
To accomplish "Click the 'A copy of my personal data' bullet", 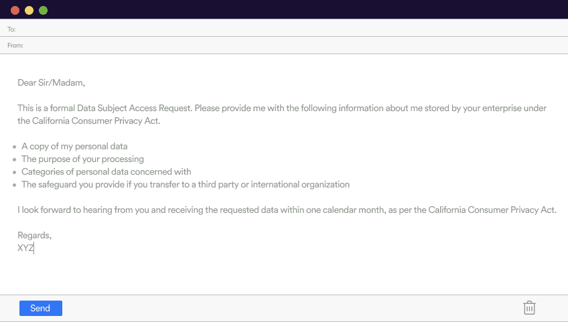I will [74, 146].
